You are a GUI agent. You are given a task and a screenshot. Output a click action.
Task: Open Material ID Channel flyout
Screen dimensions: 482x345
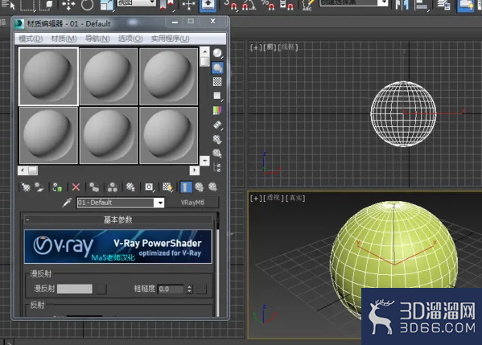pyautogui.click(x=149, y=187)
